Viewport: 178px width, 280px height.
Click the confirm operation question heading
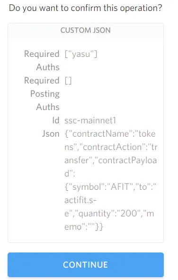point(86,8)
